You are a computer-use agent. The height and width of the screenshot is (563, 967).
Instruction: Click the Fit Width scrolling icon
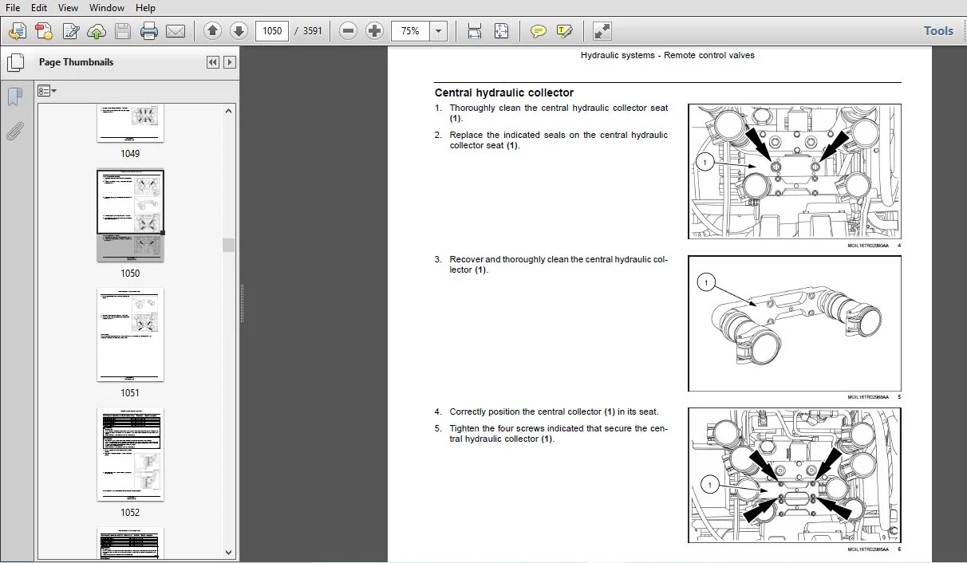[475, 31]
